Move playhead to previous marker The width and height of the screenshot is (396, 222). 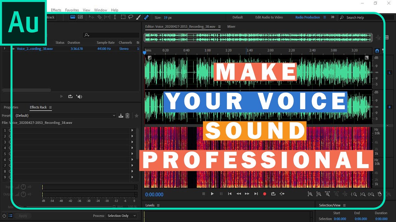click(x=230, y=194)
